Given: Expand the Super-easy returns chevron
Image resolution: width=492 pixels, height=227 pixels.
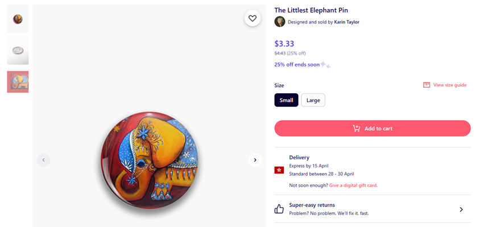Looking at the screenshot, I should (x=461, y=209).
